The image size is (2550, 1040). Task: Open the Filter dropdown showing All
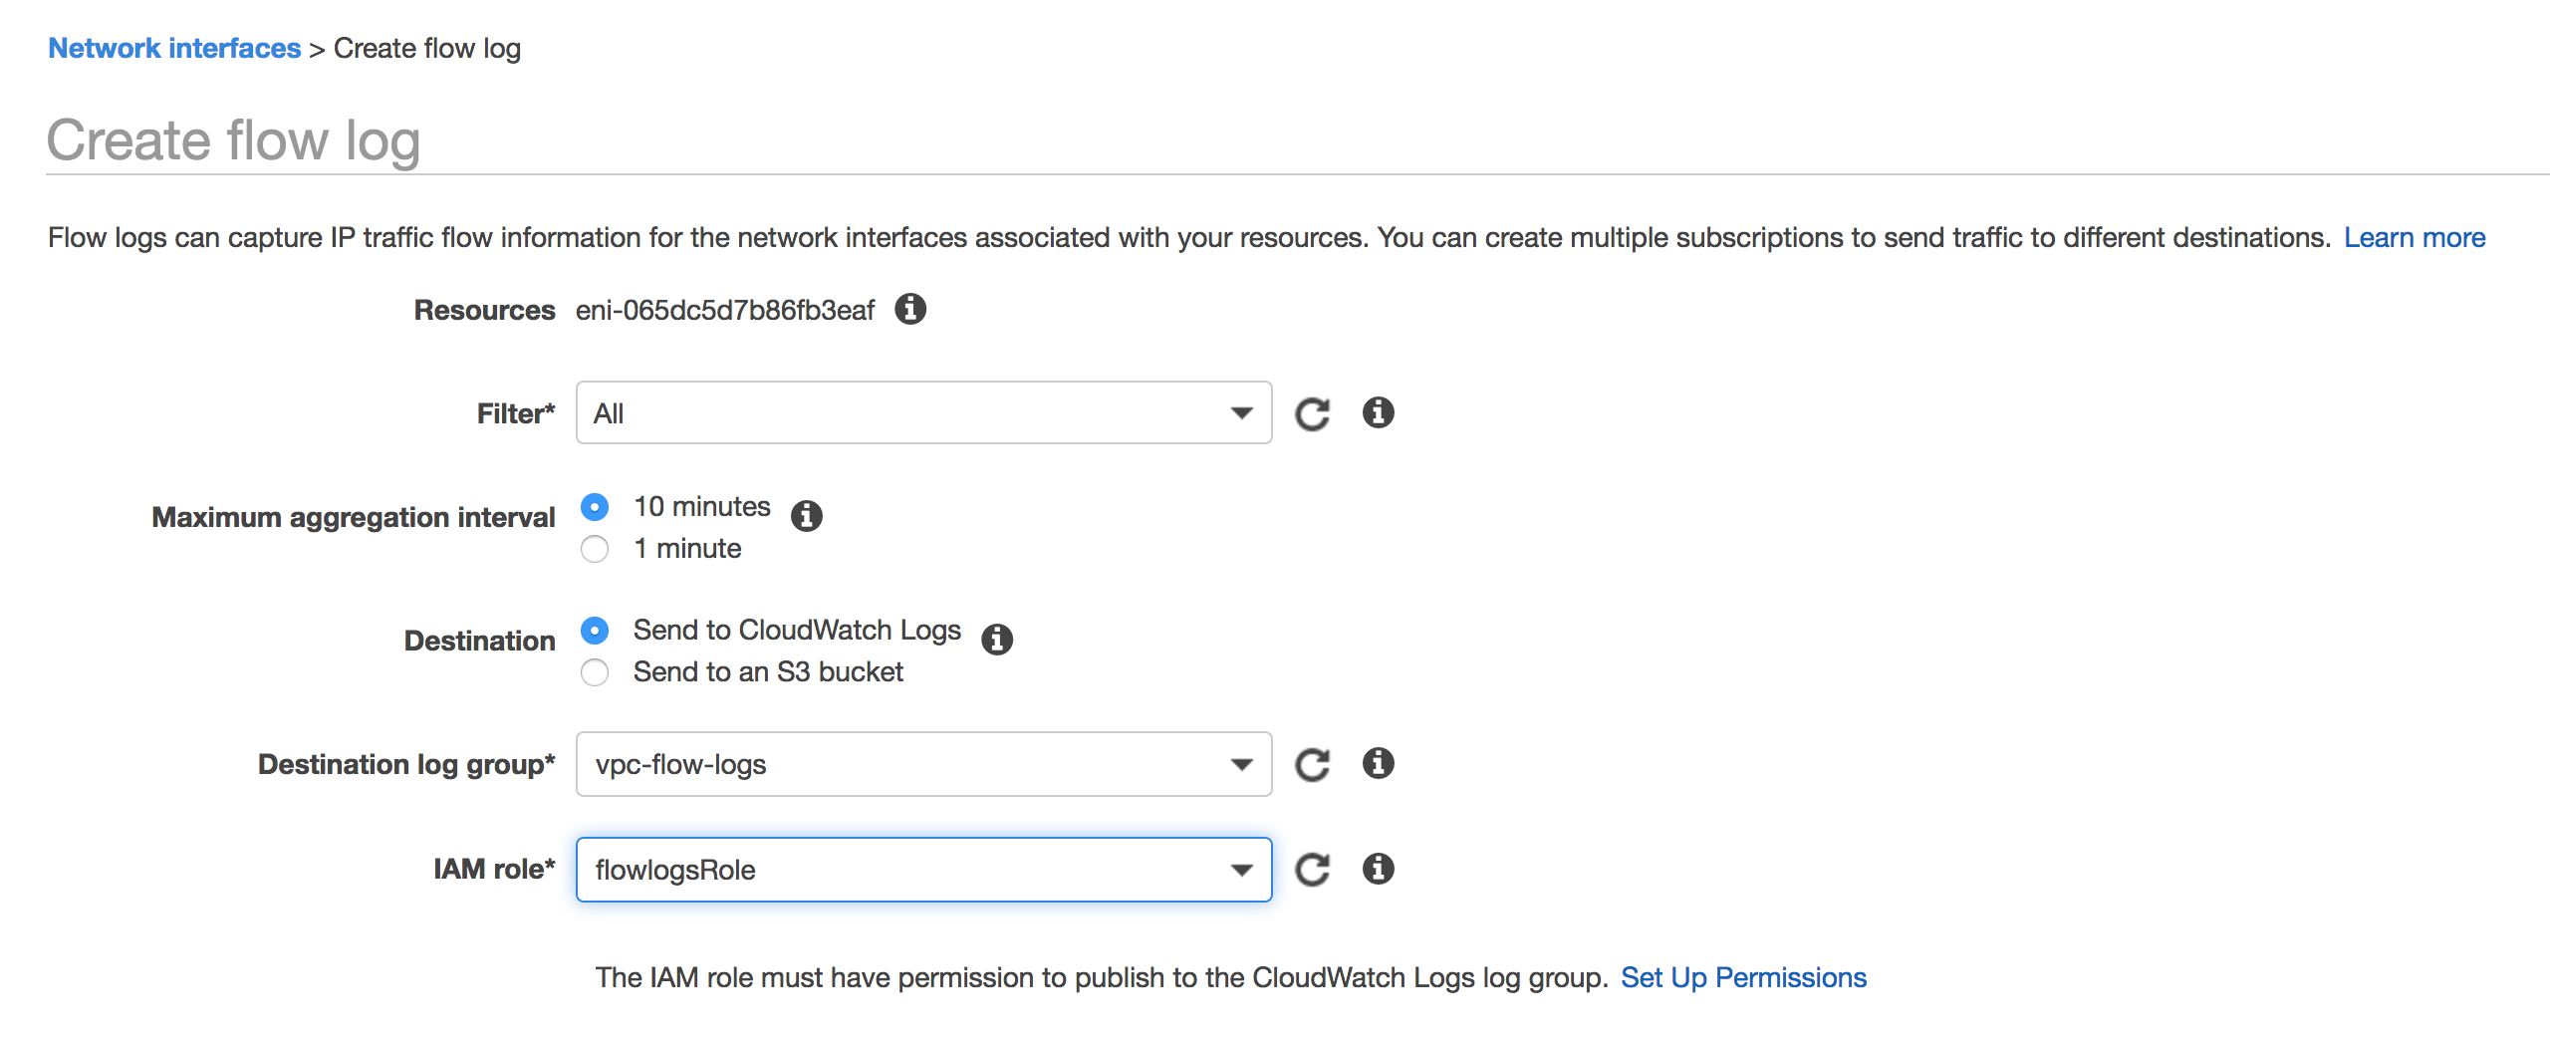pos(923,412)
